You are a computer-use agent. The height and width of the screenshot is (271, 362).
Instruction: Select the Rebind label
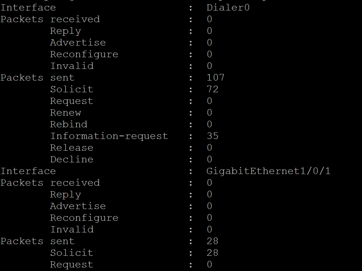69,124
